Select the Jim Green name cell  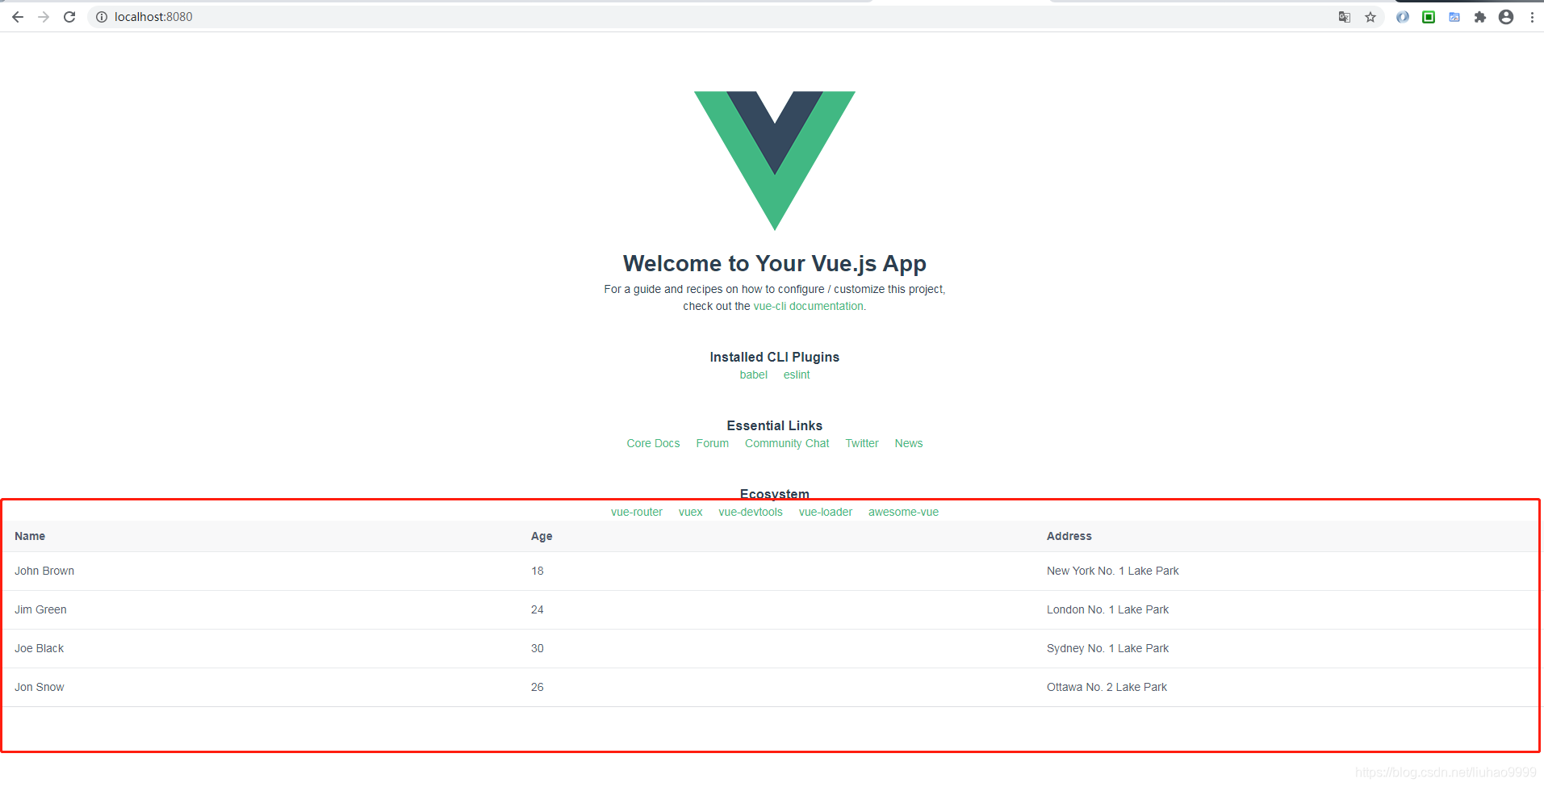click(x=40, y=610)
